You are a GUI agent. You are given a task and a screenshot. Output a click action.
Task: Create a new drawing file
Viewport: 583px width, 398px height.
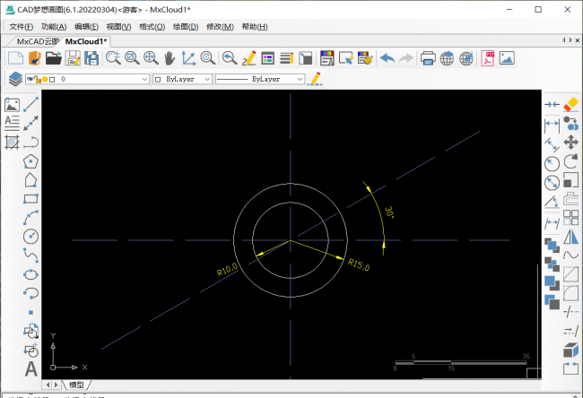click(15, 58)
